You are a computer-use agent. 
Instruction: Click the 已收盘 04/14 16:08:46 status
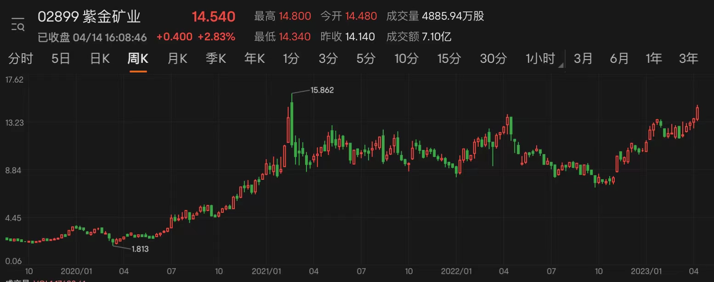92,37
